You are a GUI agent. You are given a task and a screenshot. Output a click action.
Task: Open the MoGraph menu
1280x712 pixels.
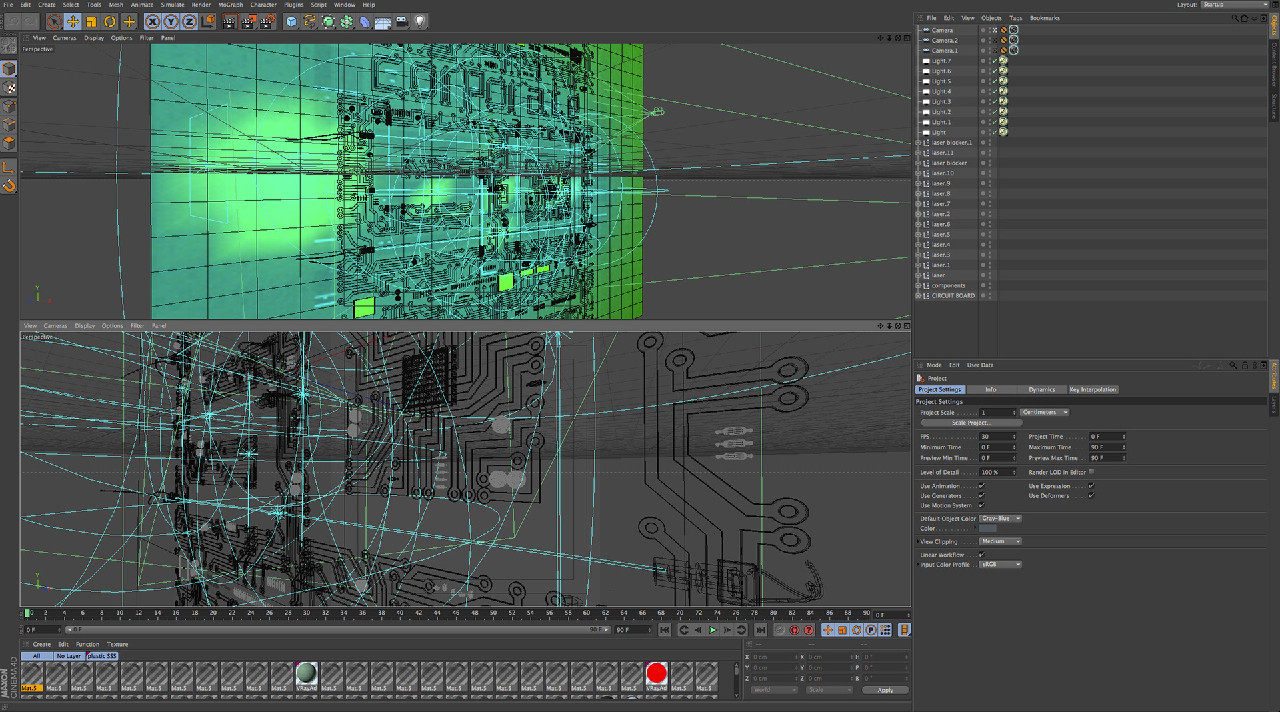click(x=230, y=5)
